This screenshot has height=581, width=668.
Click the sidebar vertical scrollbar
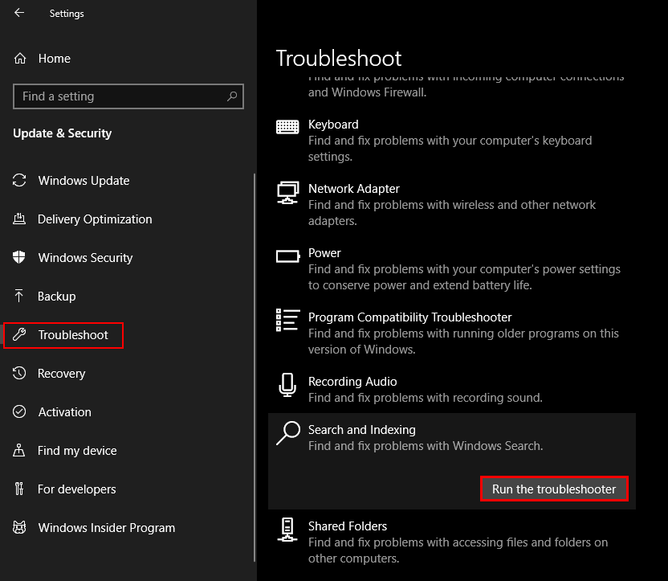255,367
